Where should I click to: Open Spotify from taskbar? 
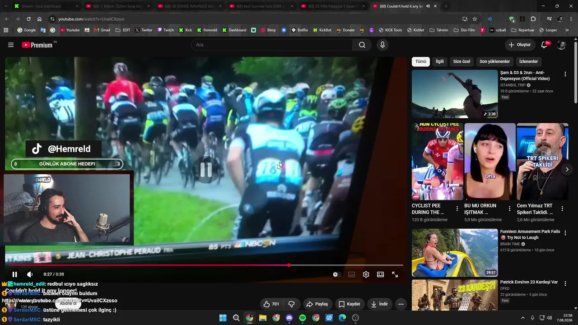303,318
